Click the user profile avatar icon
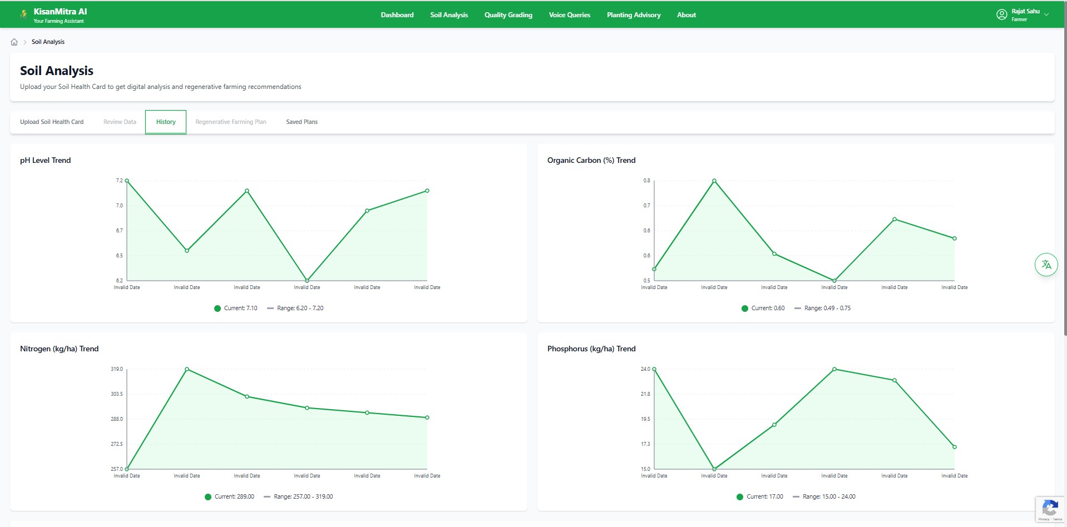This screenshot has width=1067, height=527. pos(1001,15)
